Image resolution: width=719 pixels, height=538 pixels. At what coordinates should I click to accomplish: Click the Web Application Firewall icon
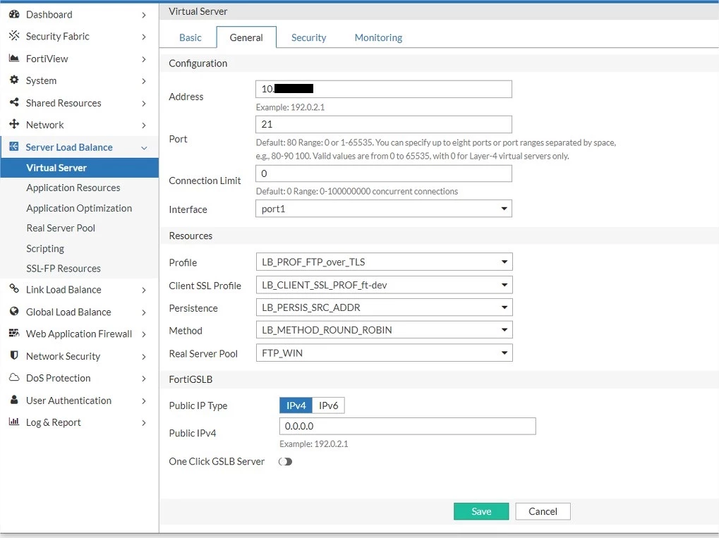(x=14, y=333)
